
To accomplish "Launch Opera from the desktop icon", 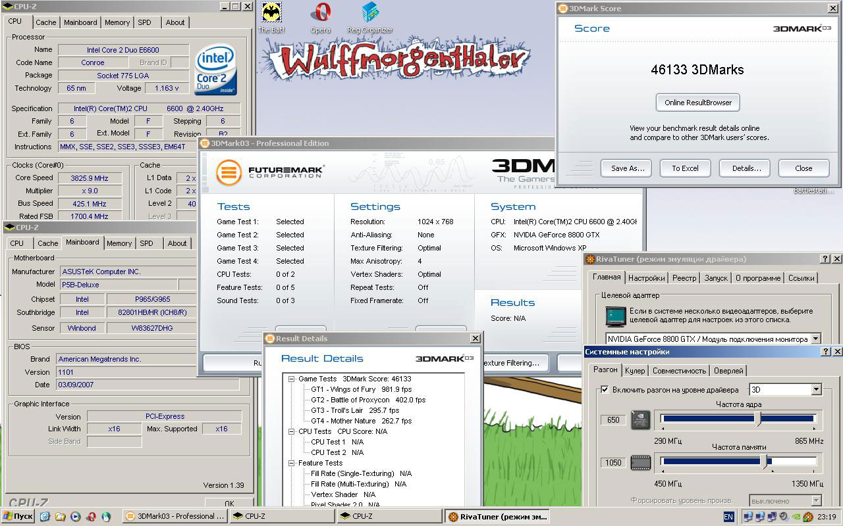I will tap(321, 12).
